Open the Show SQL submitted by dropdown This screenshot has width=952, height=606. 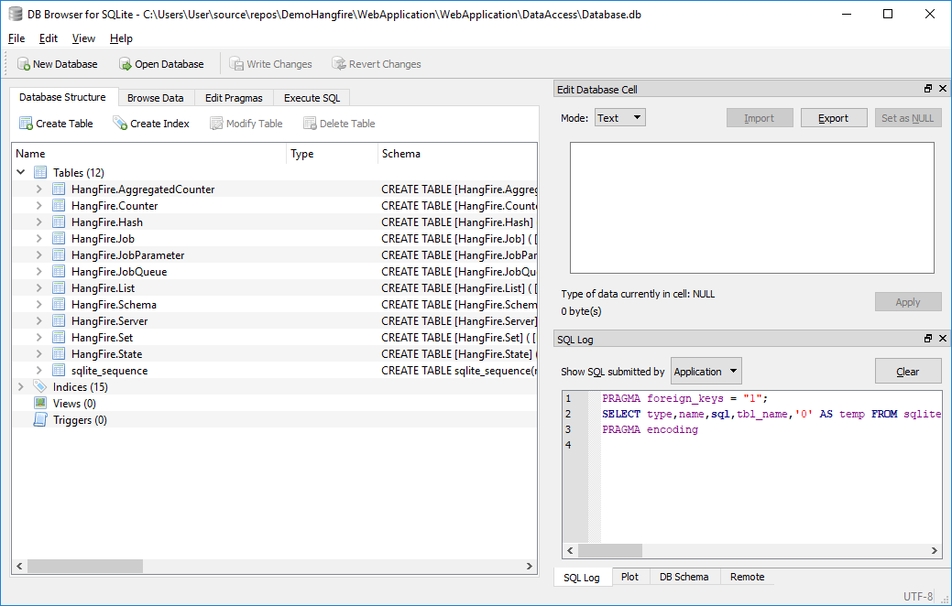706,372
